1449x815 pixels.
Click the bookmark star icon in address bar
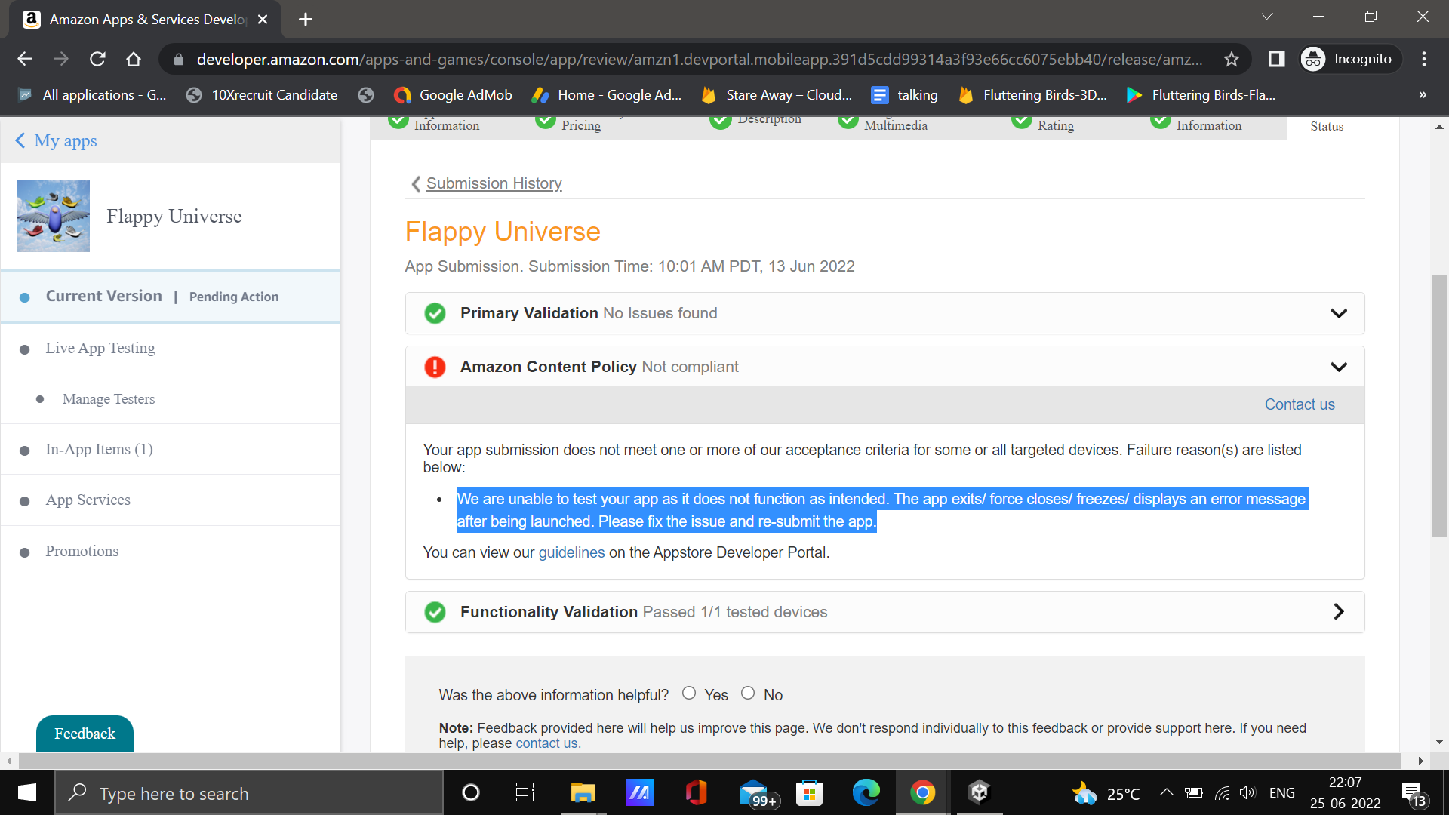click(x=1232, y=59)
